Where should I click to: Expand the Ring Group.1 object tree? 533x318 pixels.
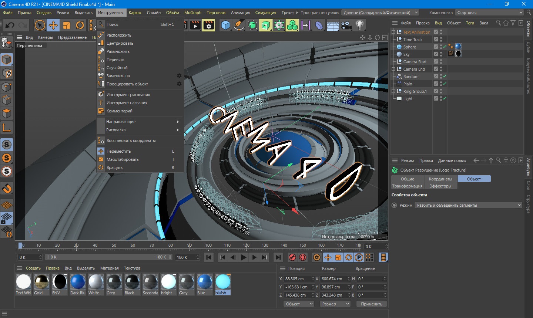point(393,91)
